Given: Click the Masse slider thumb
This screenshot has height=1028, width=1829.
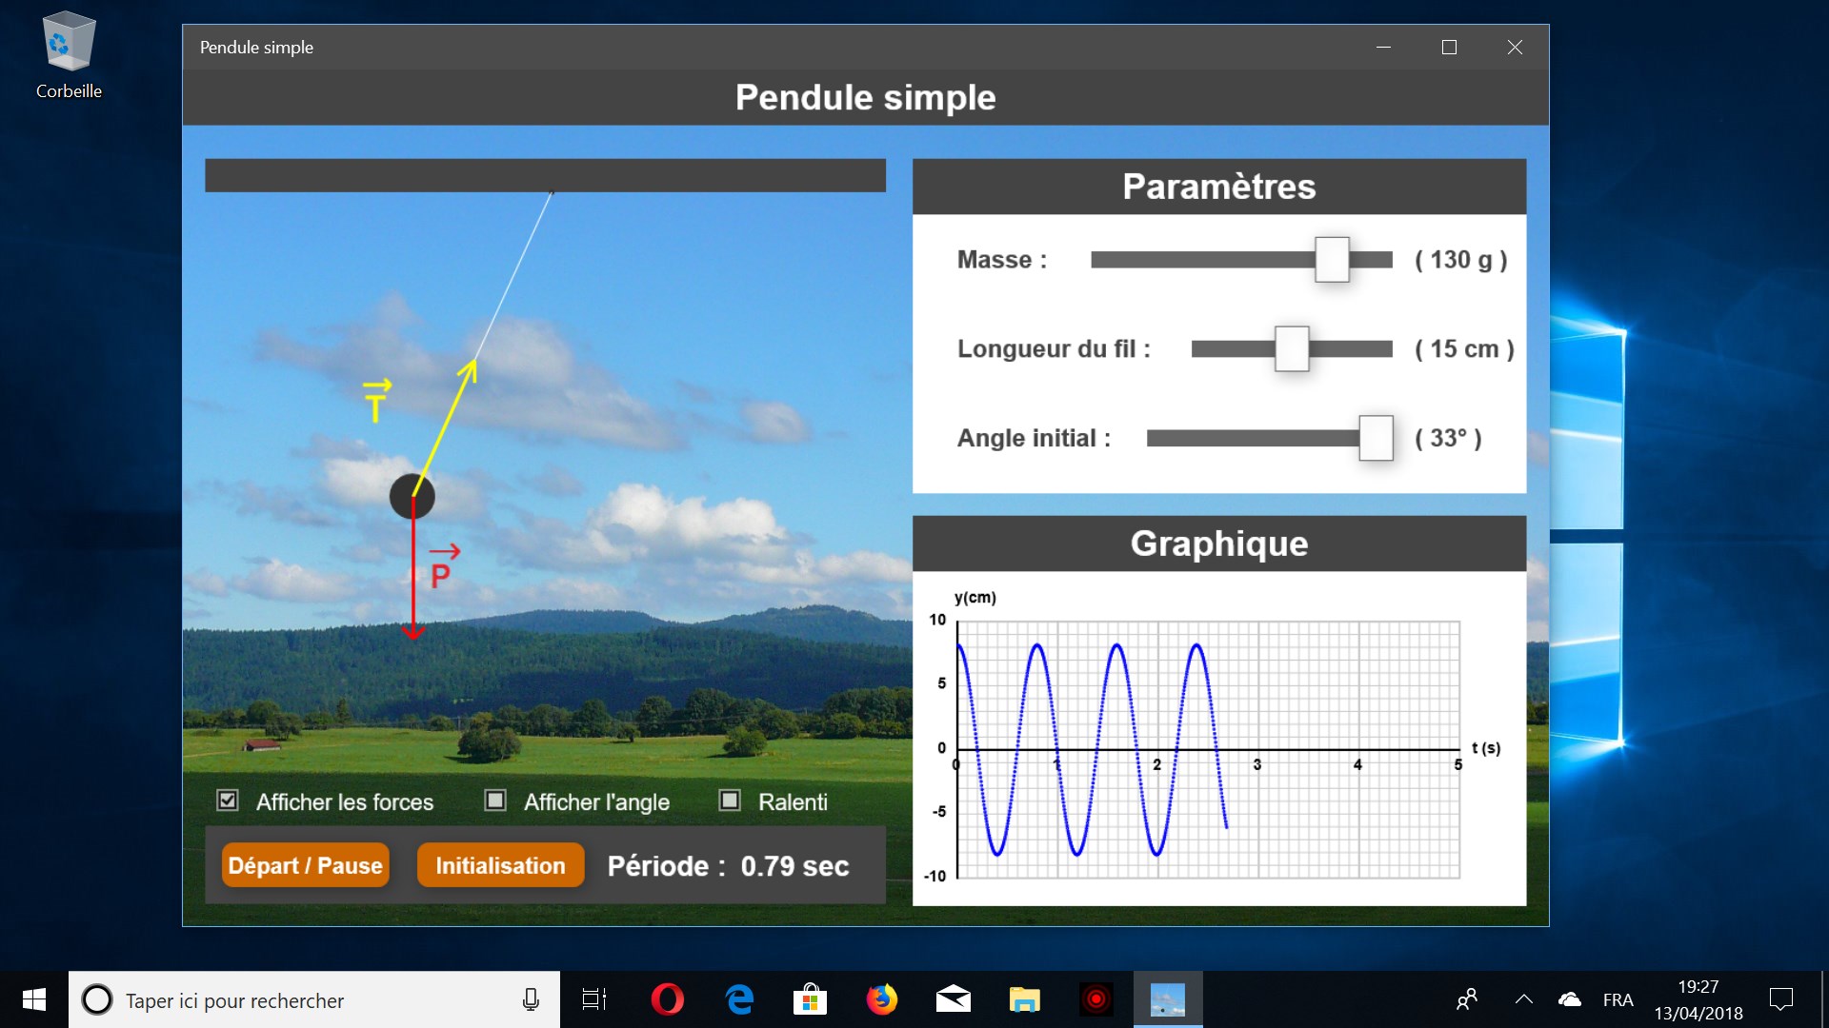Looking at the screenshot, I should point(1332,260).
